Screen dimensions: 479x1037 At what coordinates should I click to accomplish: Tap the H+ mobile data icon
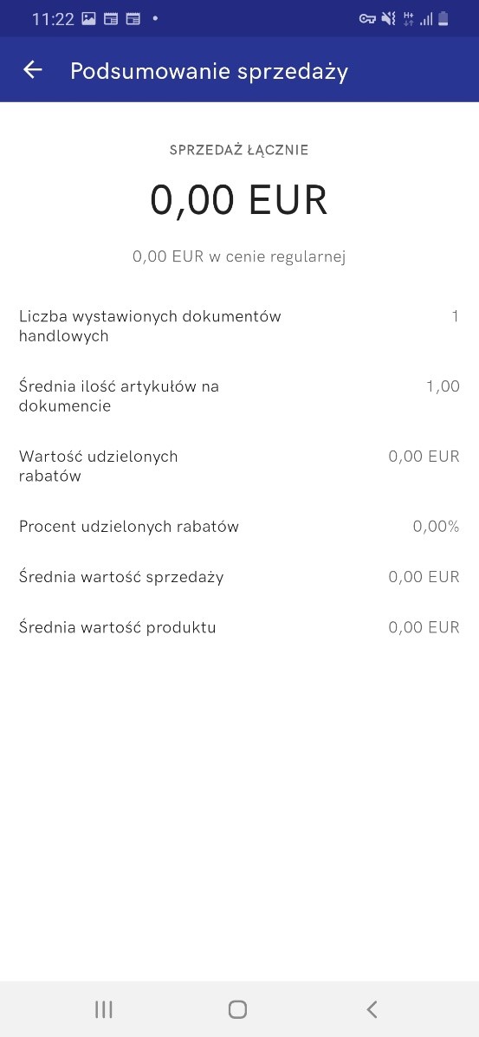408,19
